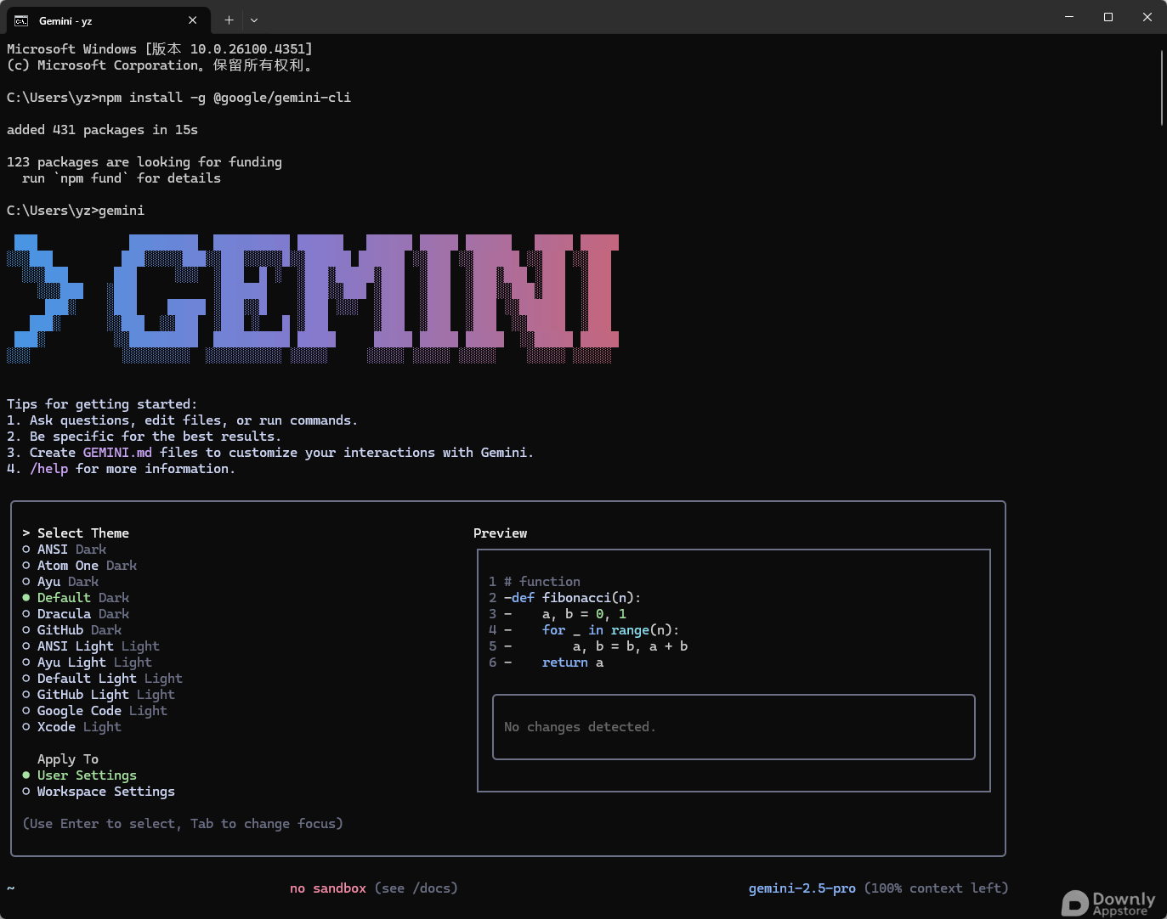This screenshot has height=919, width=1167.
Task: Open a new terminal tab with plus button
Action: [x=229, y=20]
